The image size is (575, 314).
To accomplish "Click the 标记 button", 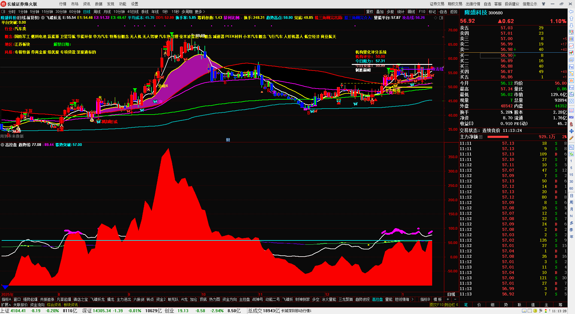I will click(432, 12).
